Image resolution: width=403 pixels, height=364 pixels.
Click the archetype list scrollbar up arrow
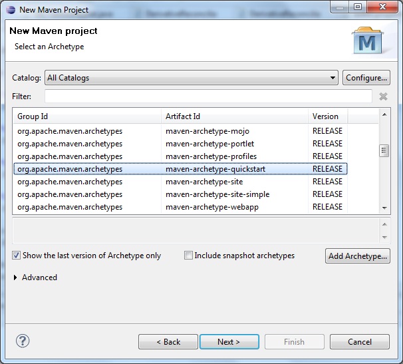pyautogui.click(x=384, y=114)
